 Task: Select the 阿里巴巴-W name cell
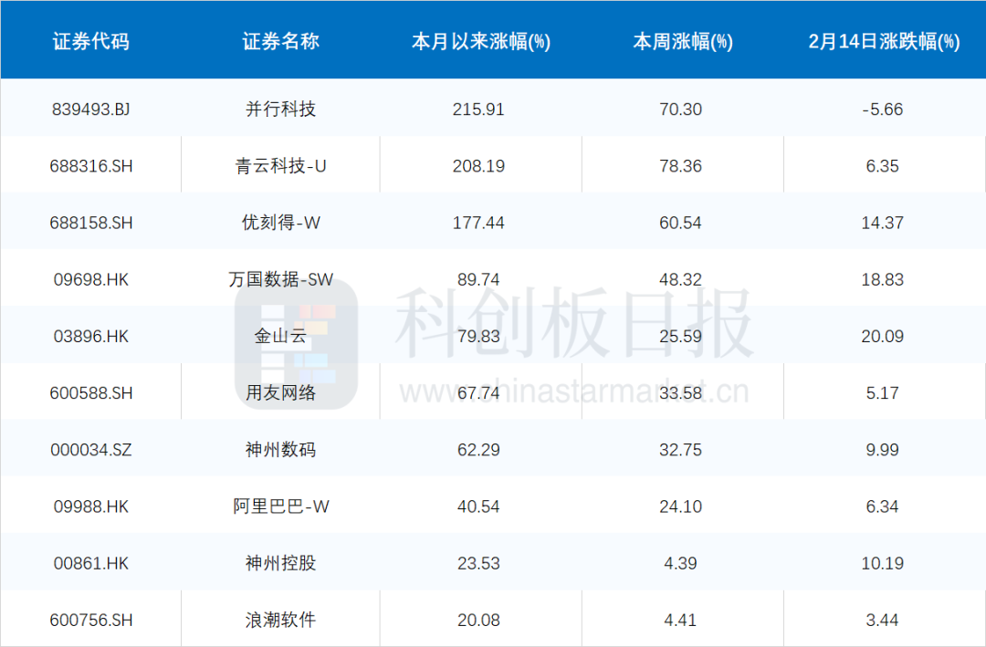click(280, 506)
